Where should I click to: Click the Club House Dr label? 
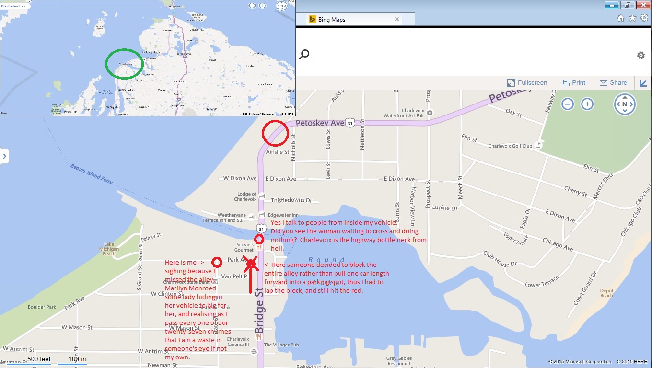point(500,259)
